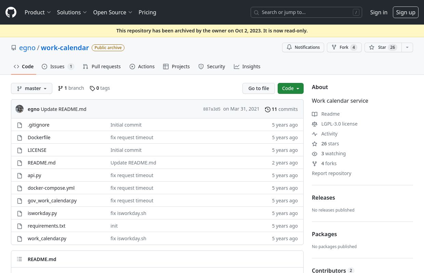Open the docker-compose.yml file

[51, 188]
